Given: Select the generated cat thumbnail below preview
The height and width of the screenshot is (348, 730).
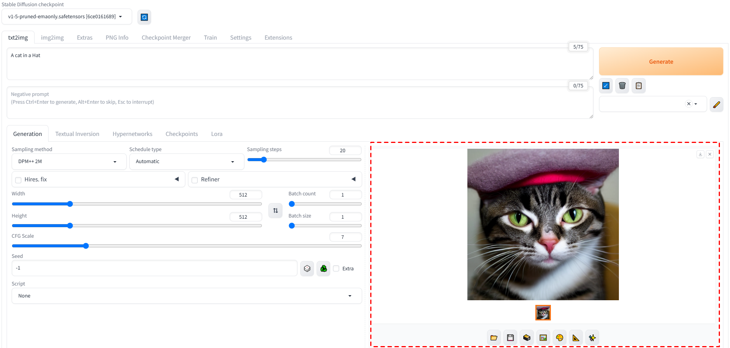Looking at the screenshot, I should click(x=543, y=313).
